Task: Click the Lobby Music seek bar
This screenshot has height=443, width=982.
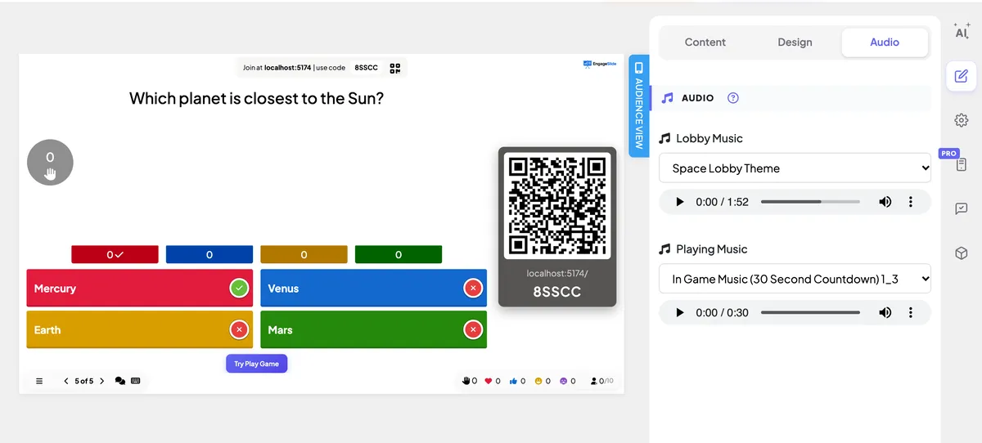Action: point(810,202)
